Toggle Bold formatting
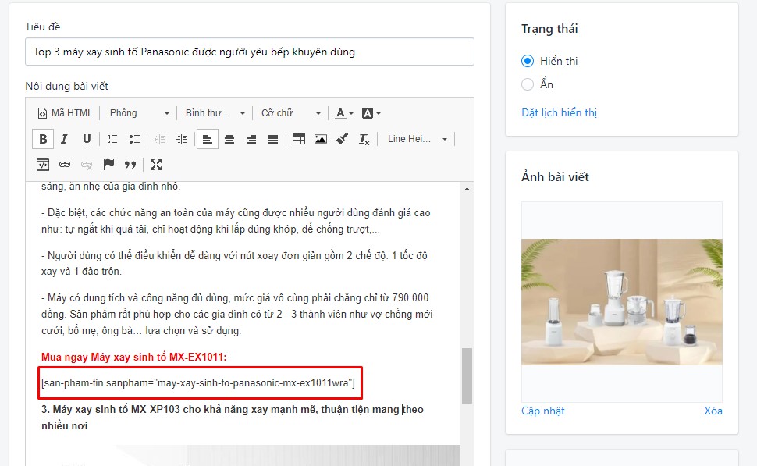Screen dimensions: 757x466 pyautogui.click(x=43, y=139)
